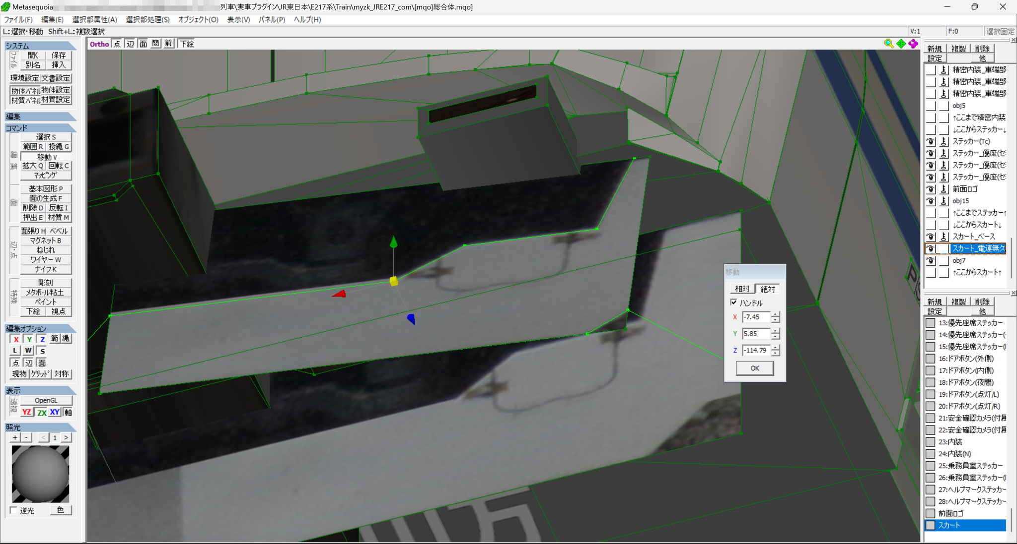The width and height of the screenshot is (1017, 544).
Task: Select the XY view orientation
Action: tap(55, 412)
